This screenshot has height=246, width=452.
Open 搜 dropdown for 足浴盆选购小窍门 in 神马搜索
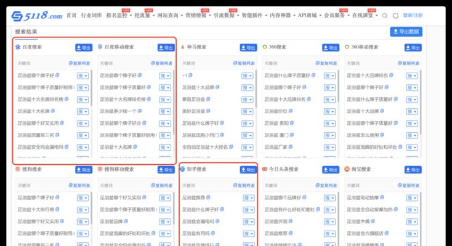248,135
